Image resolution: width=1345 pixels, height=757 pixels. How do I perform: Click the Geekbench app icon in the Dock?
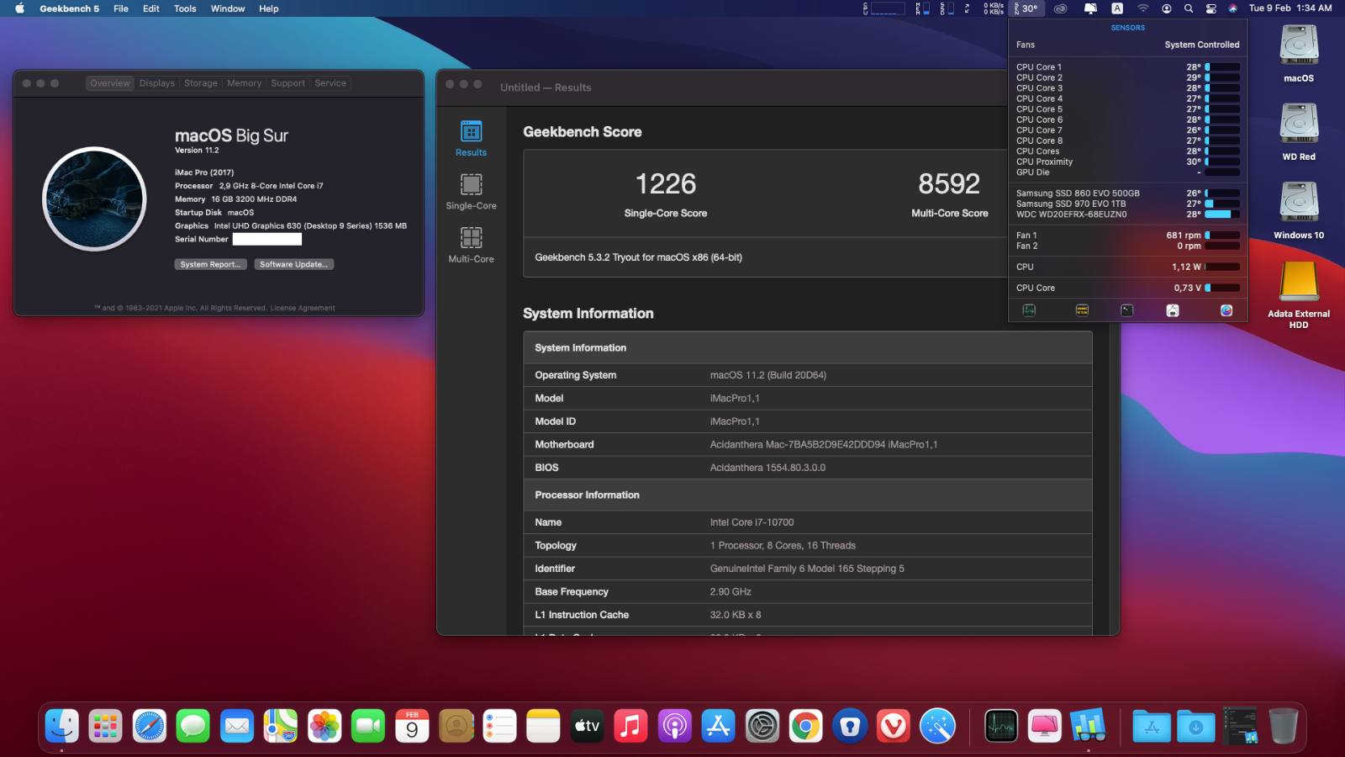[x=1089, y=726]
